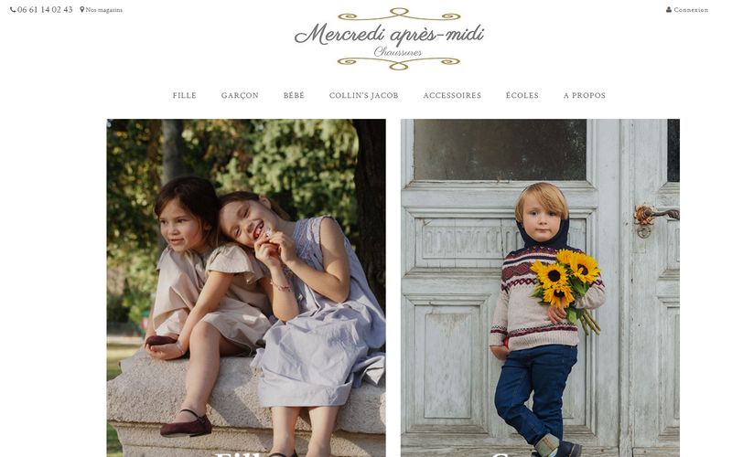Open the GARÇON menu
Screen dimensions: 732x457
(x=240, y=95)
